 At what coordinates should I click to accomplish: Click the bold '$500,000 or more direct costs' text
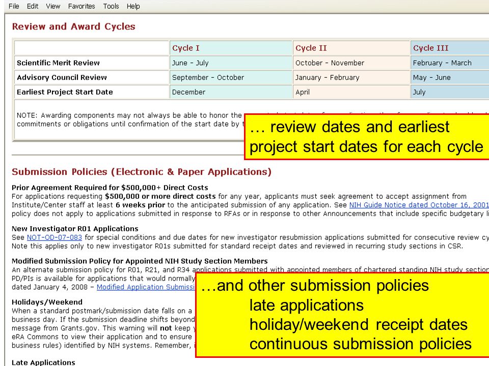160,196
